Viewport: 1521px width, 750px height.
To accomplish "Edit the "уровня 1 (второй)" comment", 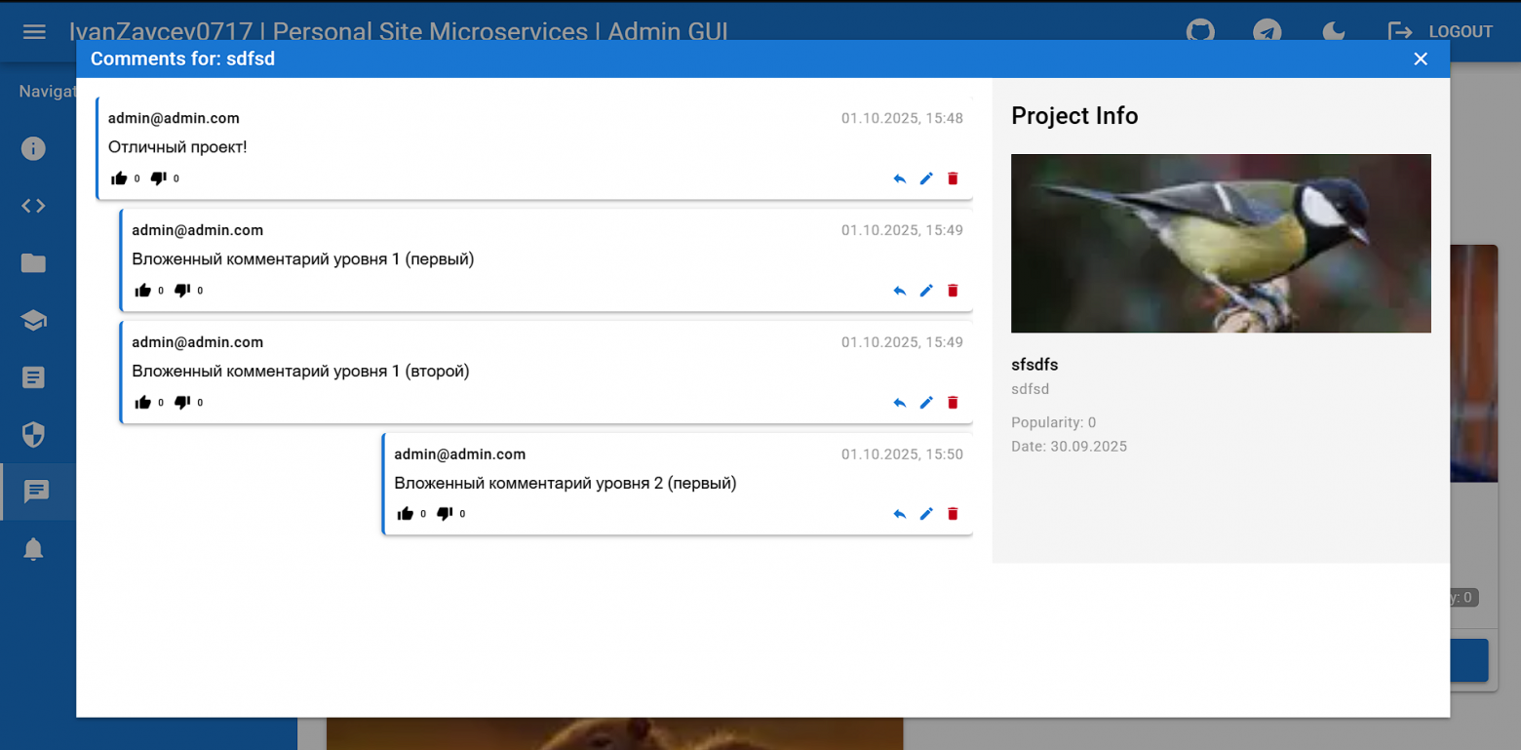I will (x=926, y=403).
